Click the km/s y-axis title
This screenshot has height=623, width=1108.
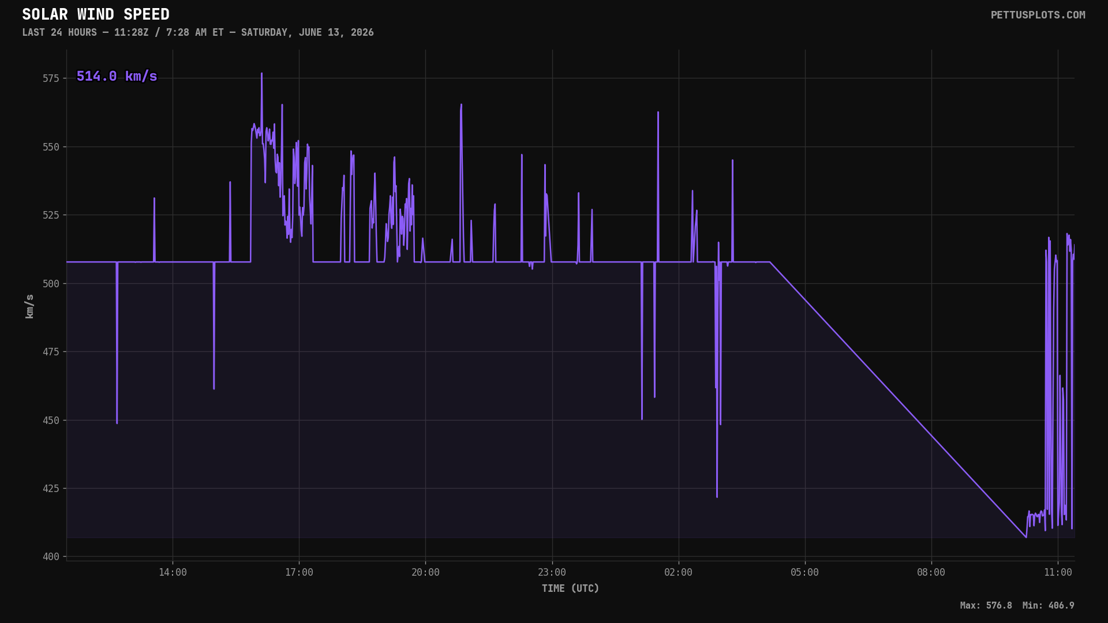[x=29, y=306]
